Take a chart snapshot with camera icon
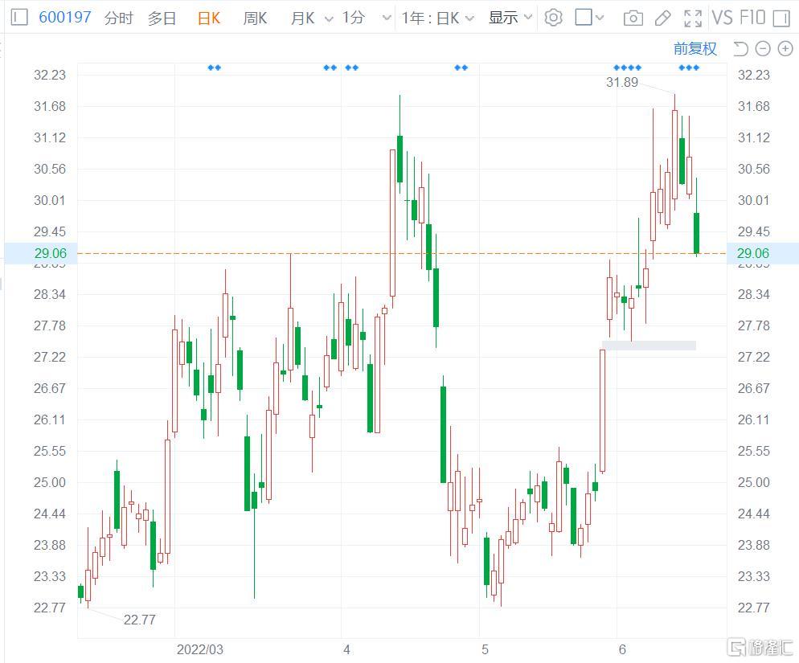This screenshot has height=663, width=799. point(633,18)
